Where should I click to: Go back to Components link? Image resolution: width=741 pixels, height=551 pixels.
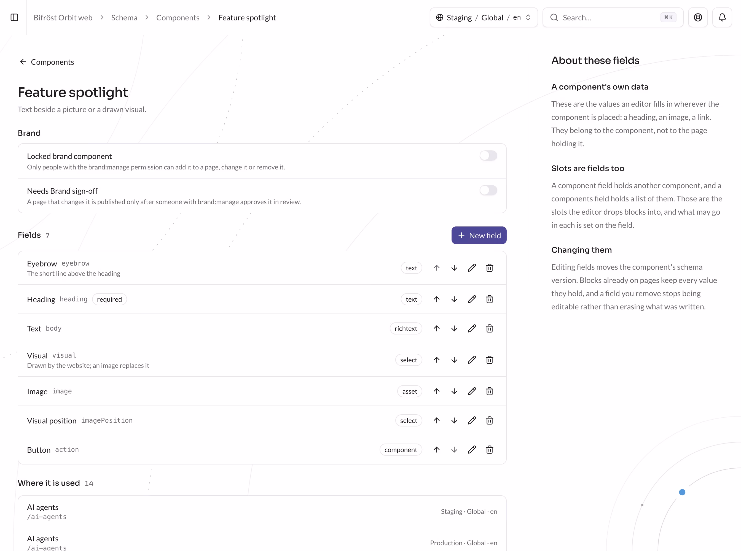(x=47, y=62)
